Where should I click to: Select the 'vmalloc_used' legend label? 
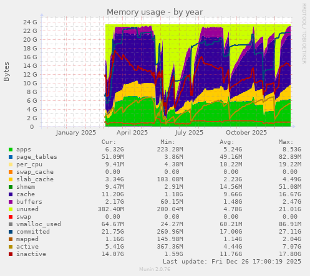point(39,224)
